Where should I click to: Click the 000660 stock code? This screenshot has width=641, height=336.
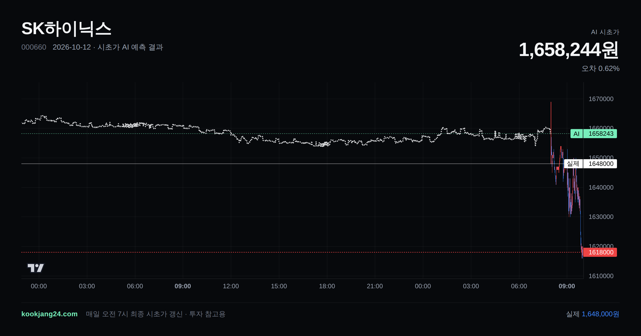34,47
